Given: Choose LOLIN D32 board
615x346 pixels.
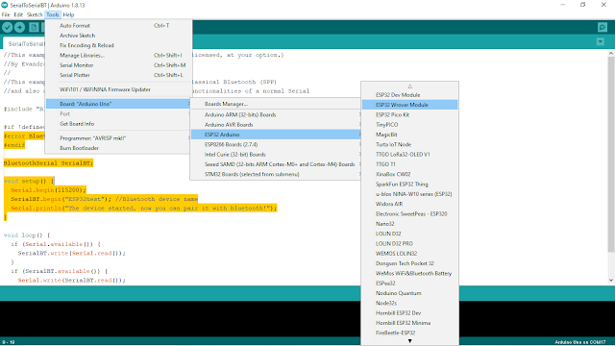Looking at the screenshot, I should point(410,234).
